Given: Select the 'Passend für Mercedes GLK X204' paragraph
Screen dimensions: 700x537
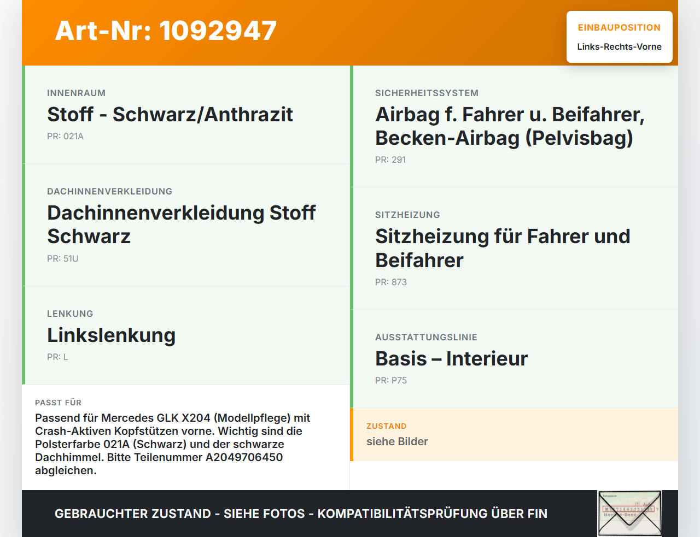Looking at the screenshot, I should [x=173, y=444].
